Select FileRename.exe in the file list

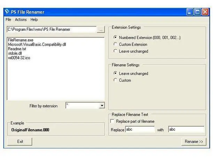[21, 40]
